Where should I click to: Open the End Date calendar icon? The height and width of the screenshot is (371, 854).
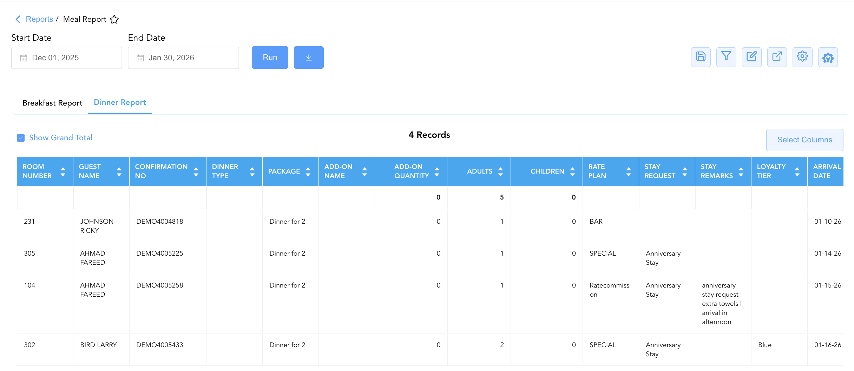tap(140, 58)
